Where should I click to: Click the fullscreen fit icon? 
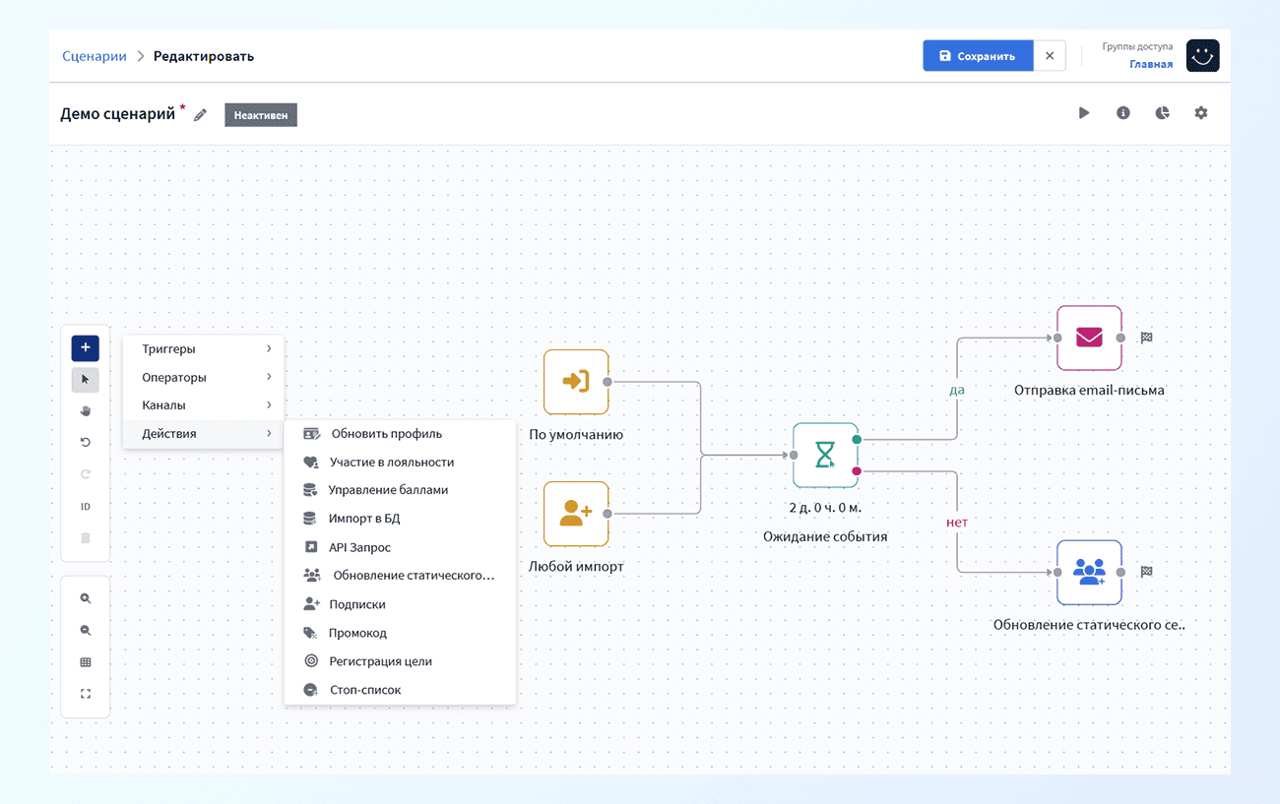pyautogui.click(x=85, y=694)
